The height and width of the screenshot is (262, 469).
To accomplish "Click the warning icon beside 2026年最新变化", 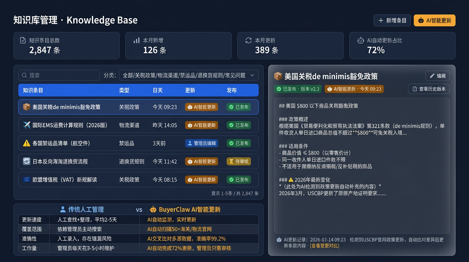I will point(291,180).
